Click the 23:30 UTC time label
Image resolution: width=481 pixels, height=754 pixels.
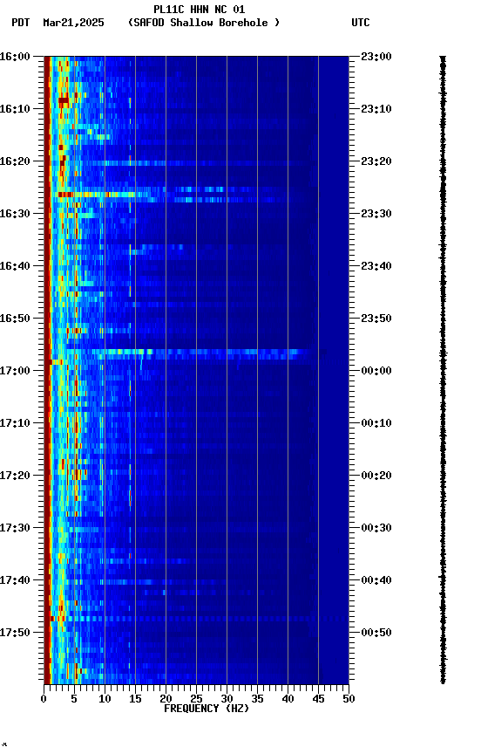pyautogui.click(x=376, y=214)
